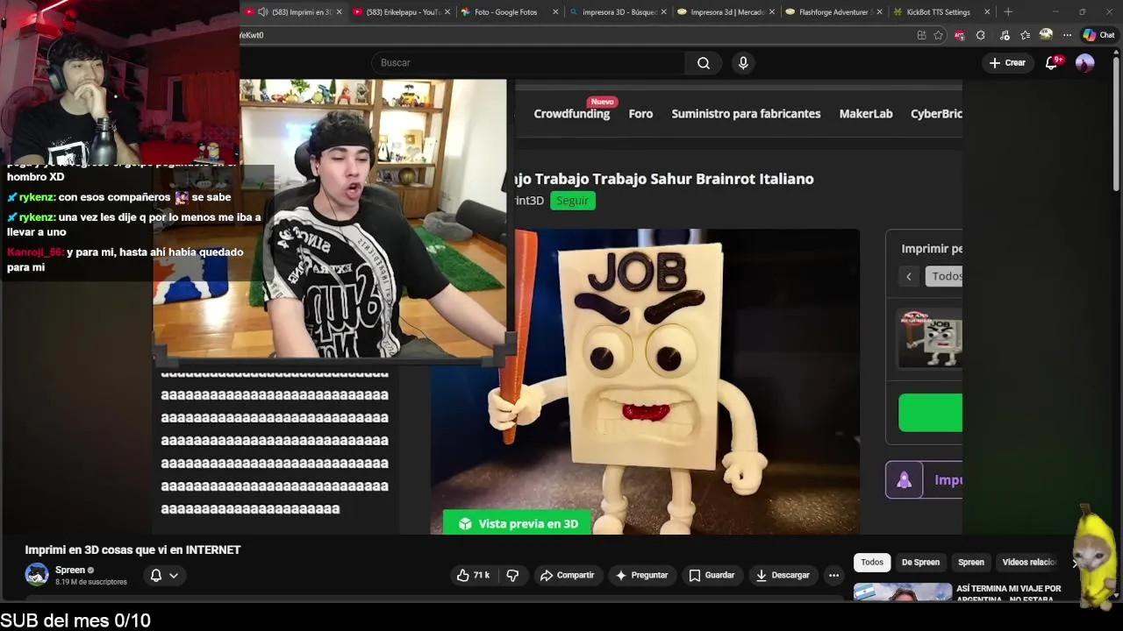Switch to Flashforge Adventurer browser tab
This screenshot has height=631, width=1123.
coord(834,12)
